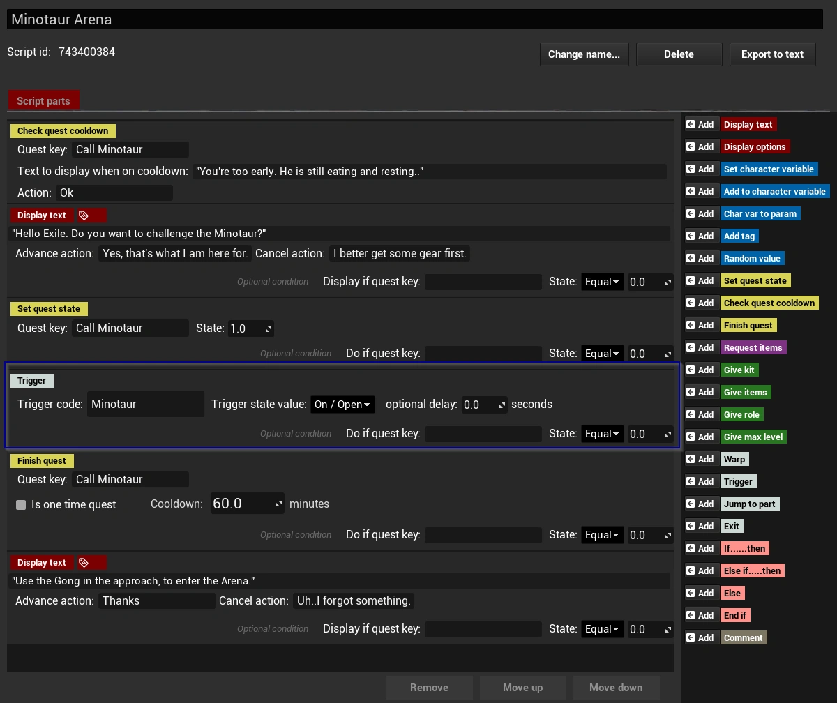837x703 pixels.
Task: Click the Set quest state State 1.0 field
Action: coord(250,328)
